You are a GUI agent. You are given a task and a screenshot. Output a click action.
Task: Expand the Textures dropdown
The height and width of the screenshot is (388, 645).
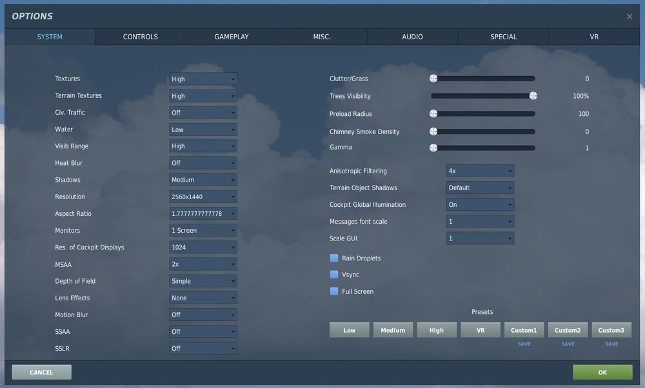click(x=203, y=79)
